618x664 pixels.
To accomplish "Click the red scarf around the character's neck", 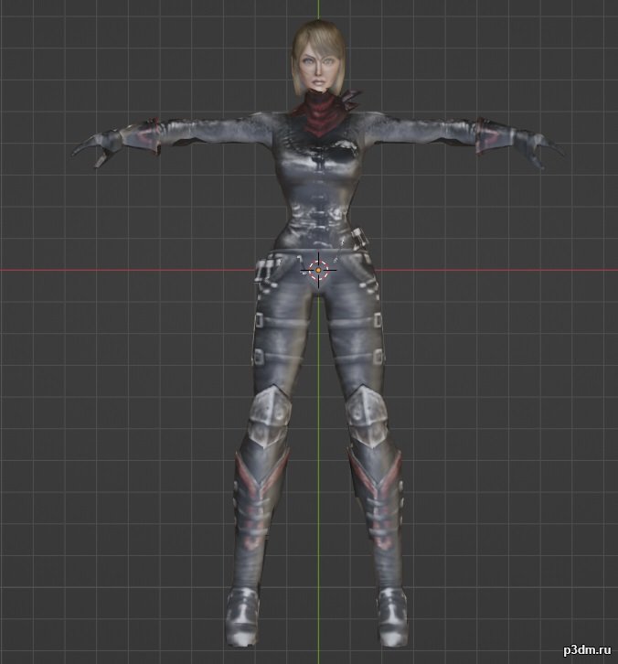I will coord(320,117).
